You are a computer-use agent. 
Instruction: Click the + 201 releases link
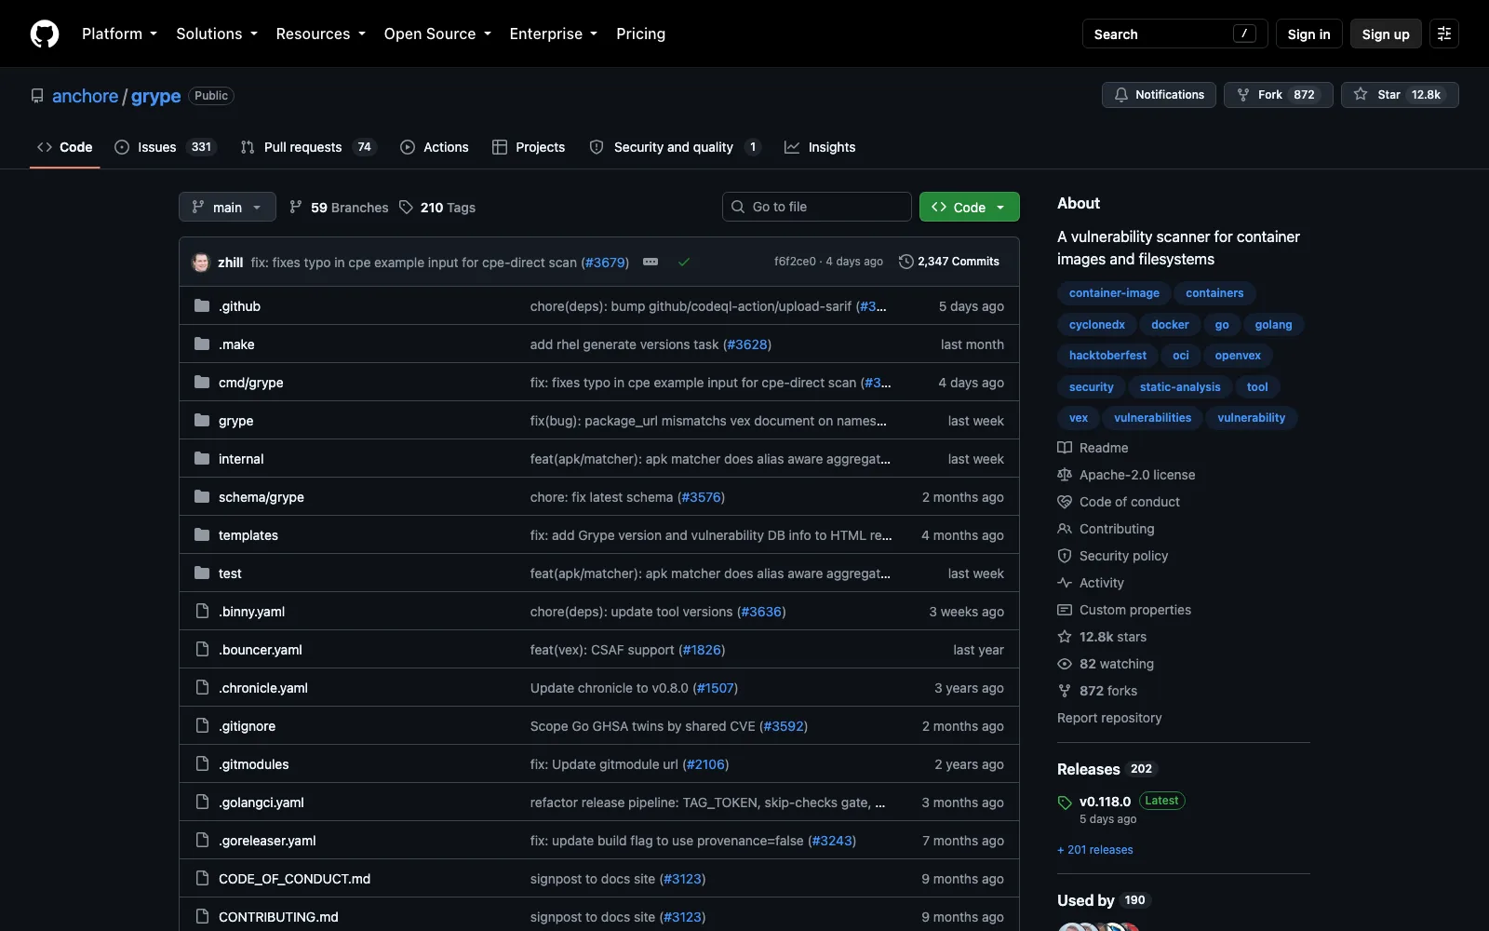pos(1095,850)
